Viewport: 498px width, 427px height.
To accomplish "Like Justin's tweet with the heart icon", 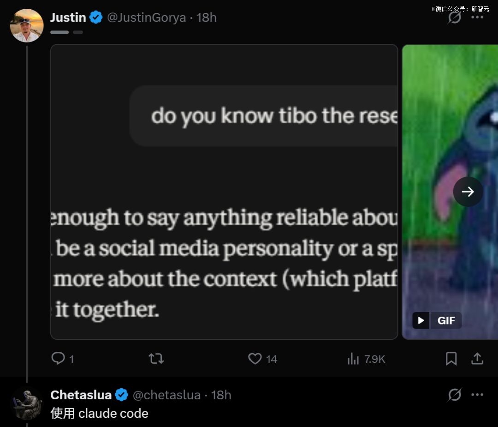I will coord(255,359).
